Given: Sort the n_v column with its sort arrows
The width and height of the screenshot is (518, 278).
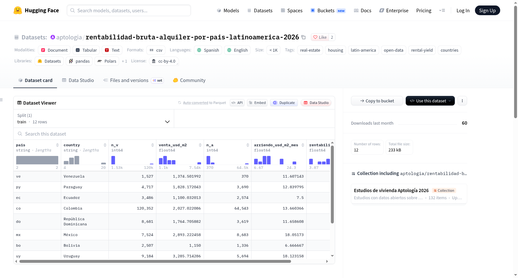Looking at the screenshot, I should pos(152,145).
